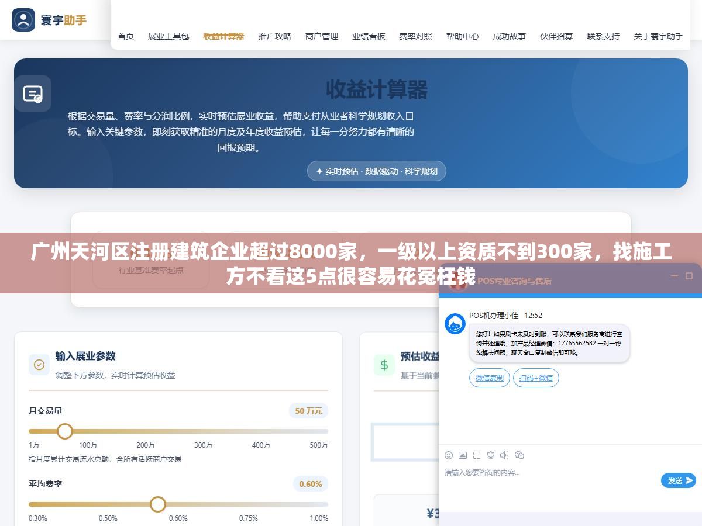Click the screenshot capture icon in chat
Viewport: 702px width, 526px height.
click(477, 455)
